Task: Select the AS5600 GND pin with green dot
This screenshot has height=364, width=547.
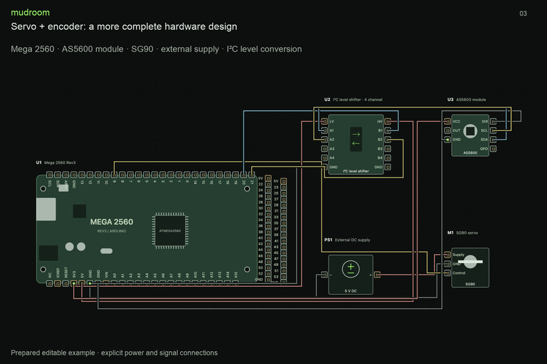Action: (447, 140)
